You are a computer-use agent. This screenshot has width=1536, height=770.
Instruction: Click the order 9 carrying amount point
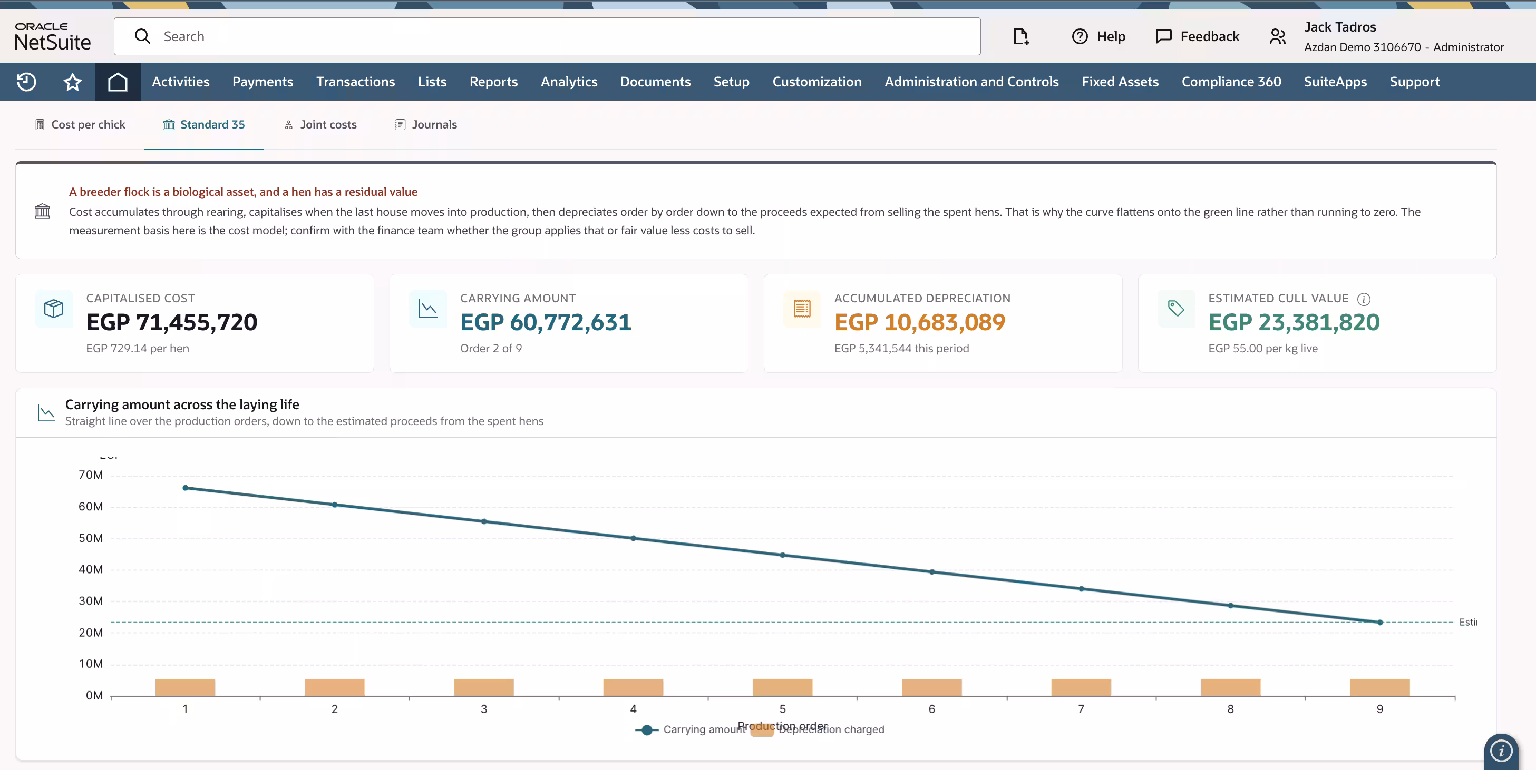(1380, 622)
